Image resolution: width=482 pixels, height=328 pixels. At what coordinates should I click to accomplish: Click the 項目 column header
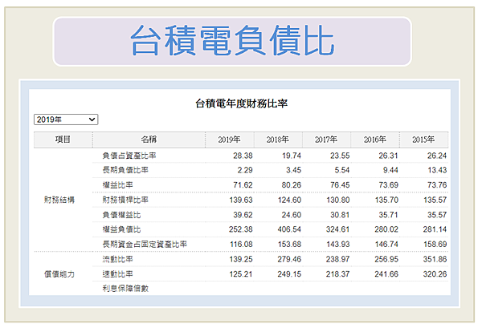pos(63,140)
